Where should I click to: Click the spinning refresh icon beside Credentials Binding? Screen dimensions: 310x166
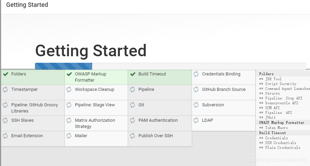pos(196,74)
